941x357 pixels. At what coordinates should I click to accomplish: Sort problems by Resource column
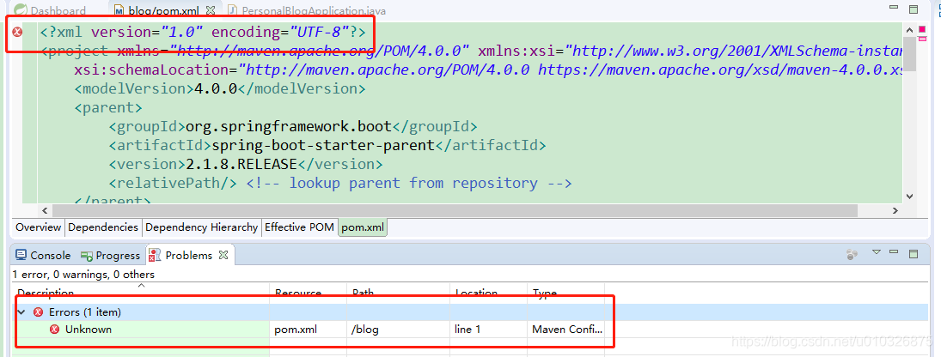(308, 293)
